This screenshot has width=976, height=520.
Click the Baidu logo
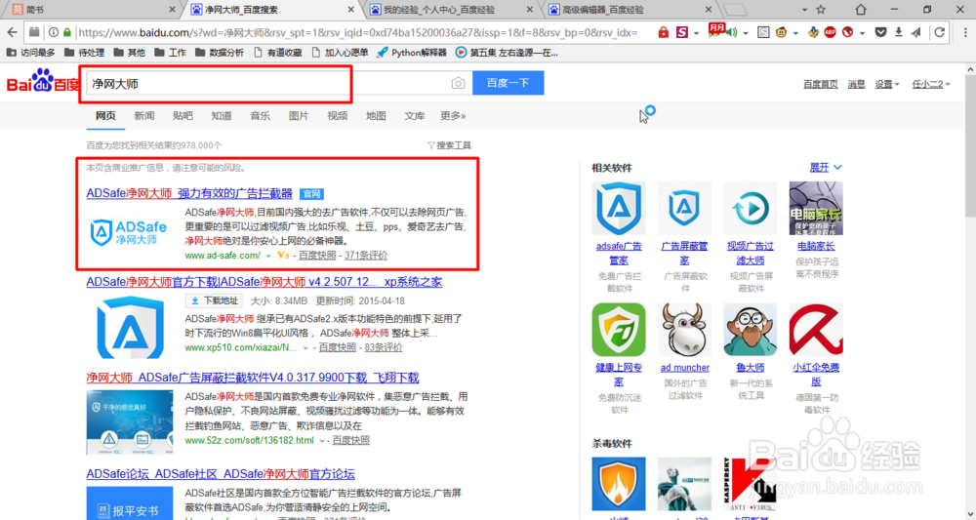42,82
